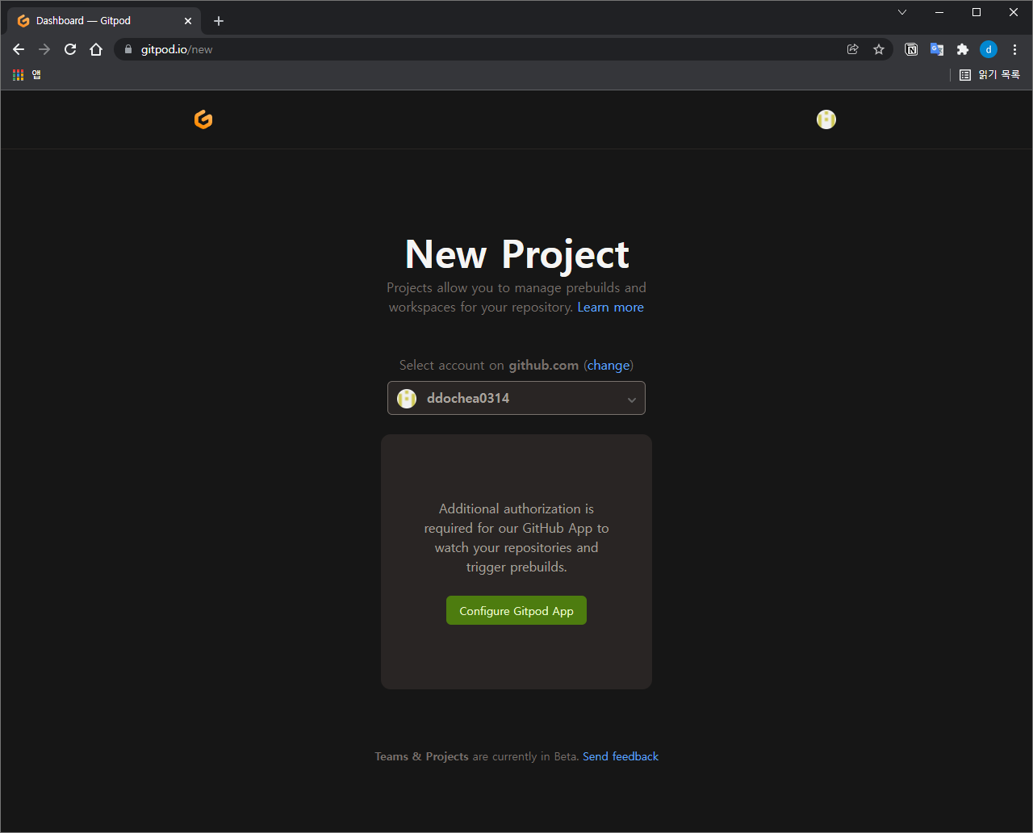
Task: Go back using browser back arrow
Action: pos(19,49)
